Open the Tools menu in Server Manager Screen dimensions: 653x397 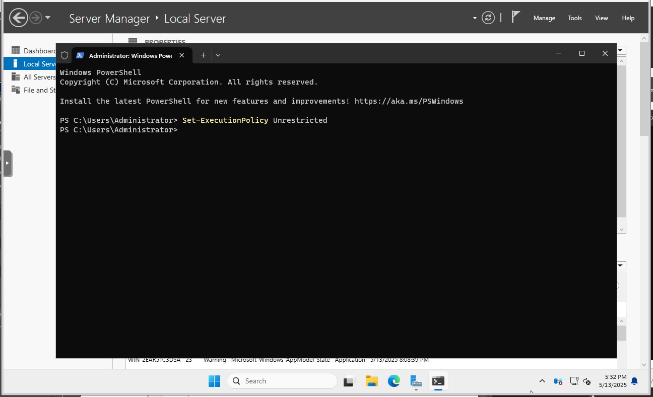tap(574, 18)
